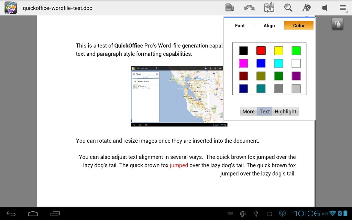Select the Color tab
Viewport: 352px width, 220px height.
[x=299, y=25]
